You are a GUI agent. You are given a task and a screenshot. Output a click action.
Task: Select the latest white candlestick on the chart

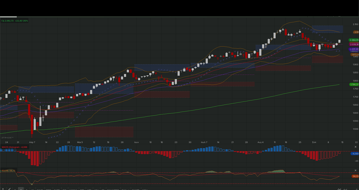[x=339, y=41]
